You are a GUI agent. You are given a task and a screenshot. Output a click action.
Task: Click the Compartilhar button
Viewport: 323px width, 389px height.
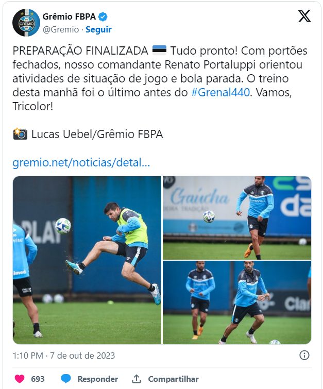pyautogui.click(x=174, y=379)
